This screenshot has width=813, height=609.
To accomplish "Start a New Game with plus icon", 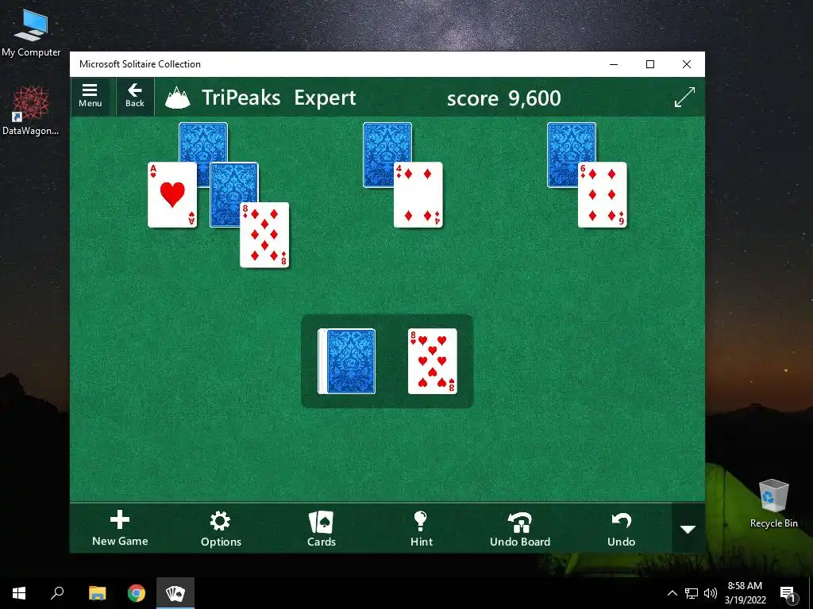I will pos(120,528).
